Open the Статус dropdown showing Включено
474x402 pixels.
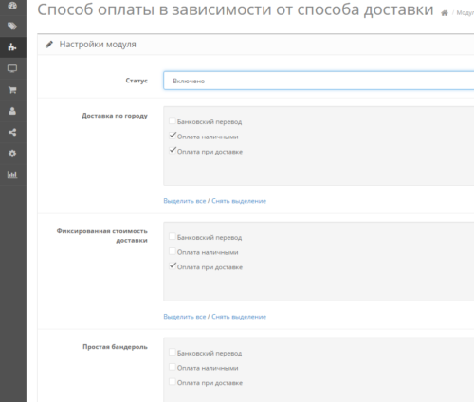pos(319,81)
